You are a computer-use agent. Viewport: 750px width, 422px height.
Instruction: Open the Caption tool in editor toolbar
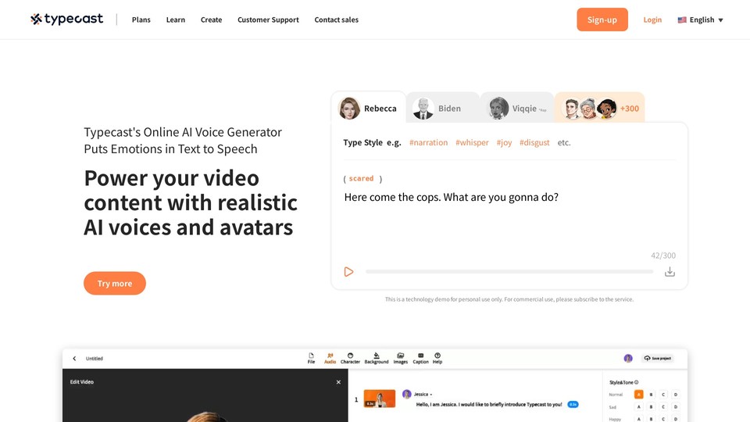coord(420,359)
